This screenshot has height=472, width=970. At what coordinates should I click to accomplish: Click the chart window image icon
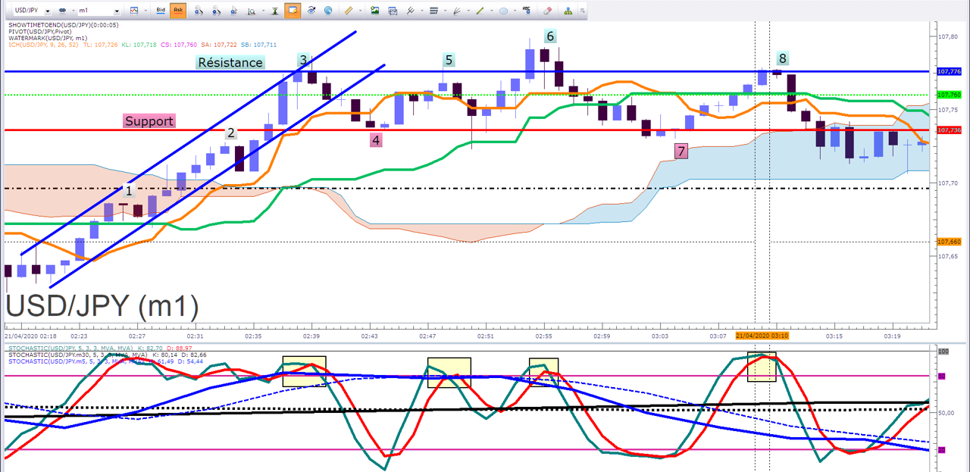coord(393,11)
